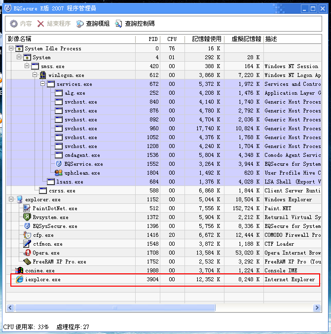Sort by the 描述 column header

(293, 39)
